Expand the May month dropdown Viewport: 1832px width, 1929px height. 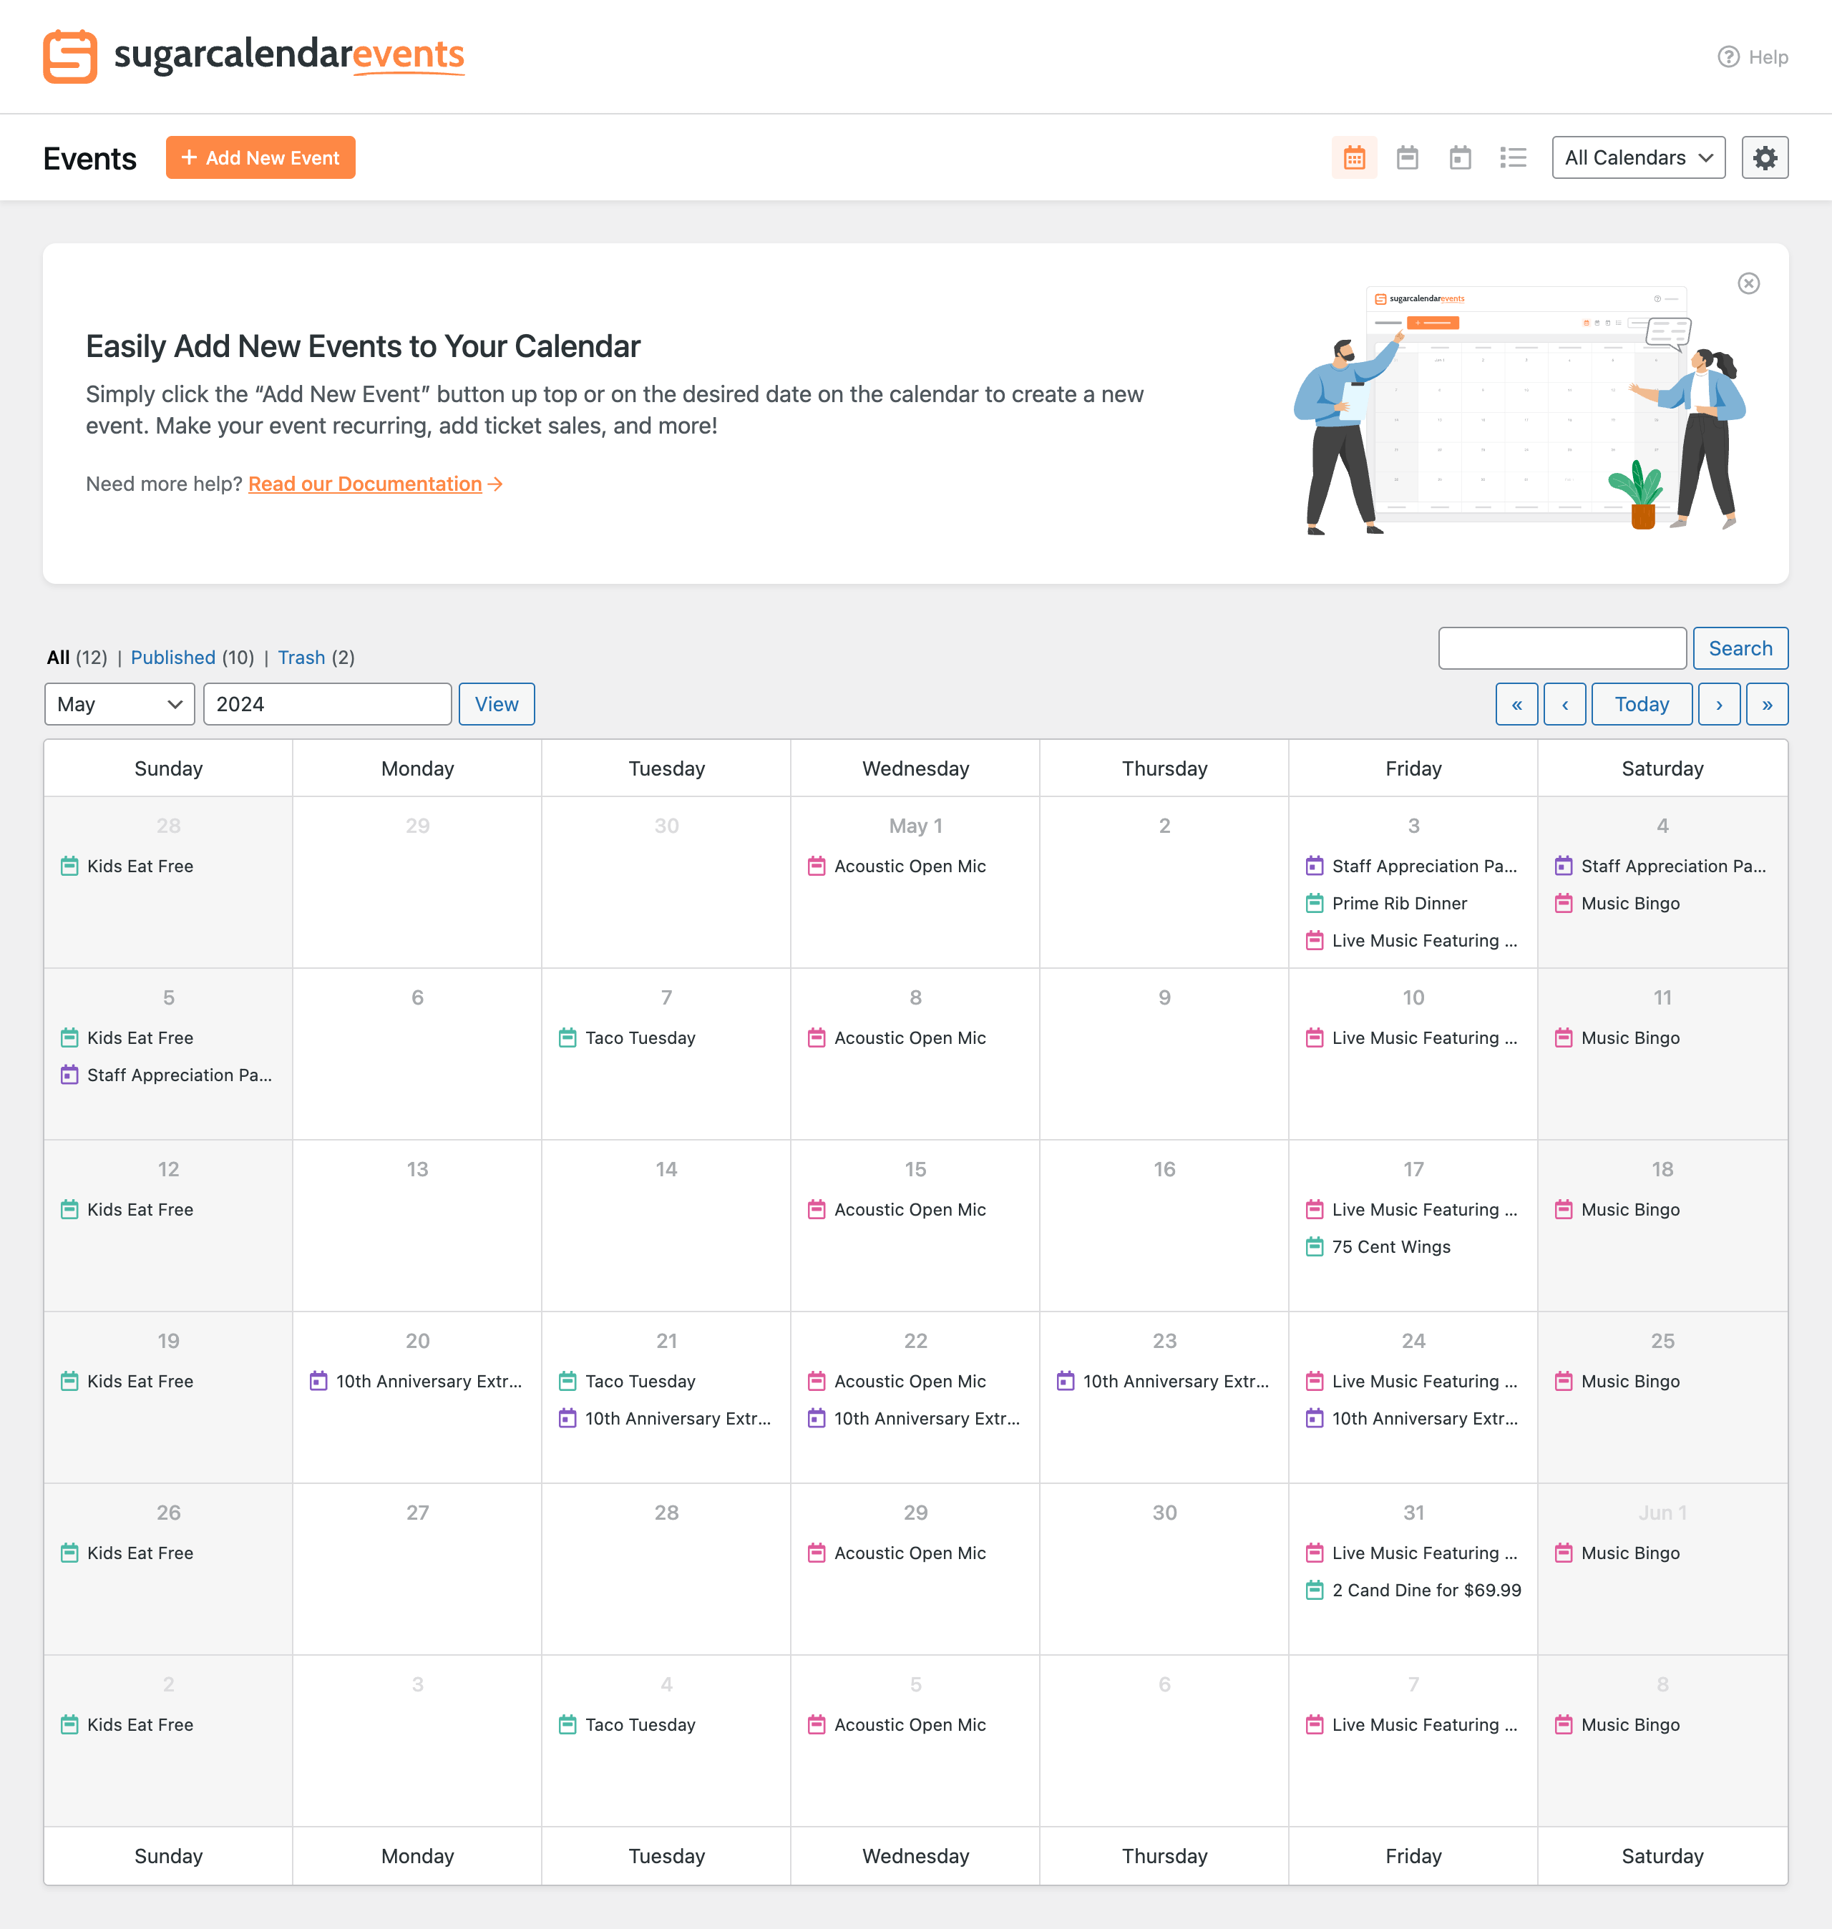tap(119, 704)
